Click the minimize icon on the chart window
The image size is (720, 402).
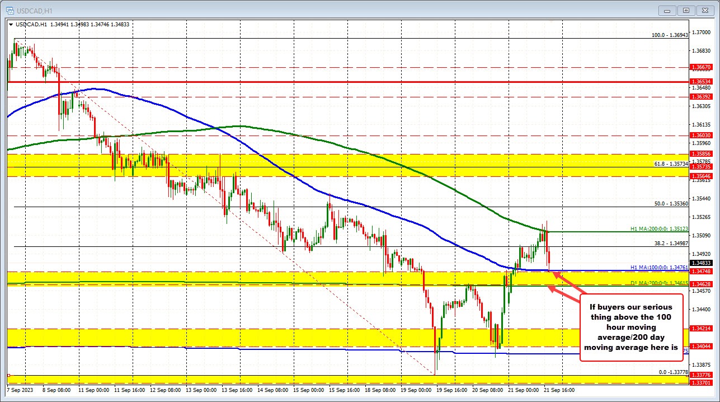pyautogui.click(x=667, y=10)
